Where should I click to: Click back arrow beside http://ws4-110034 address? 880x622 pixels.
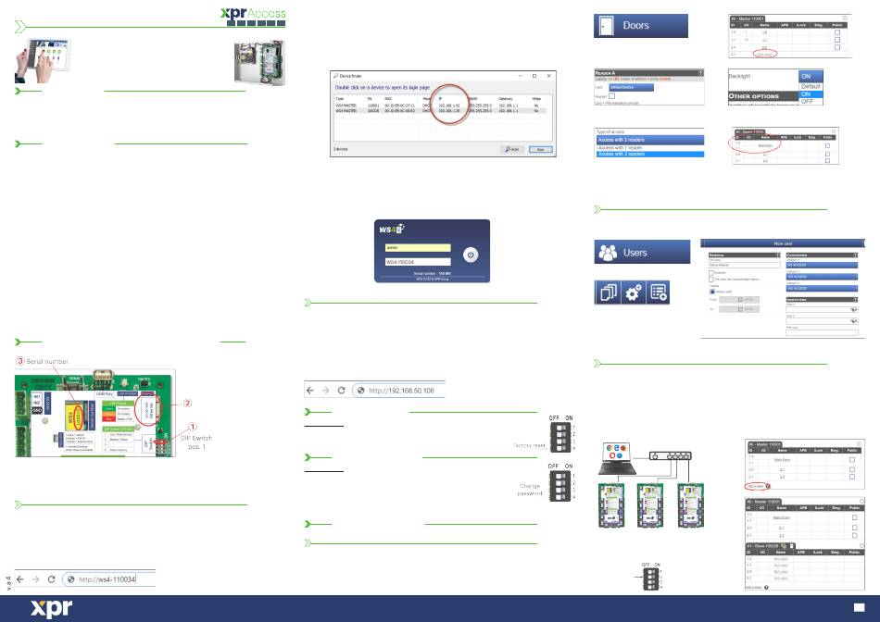pyautogui.click(x=20, y=578)
